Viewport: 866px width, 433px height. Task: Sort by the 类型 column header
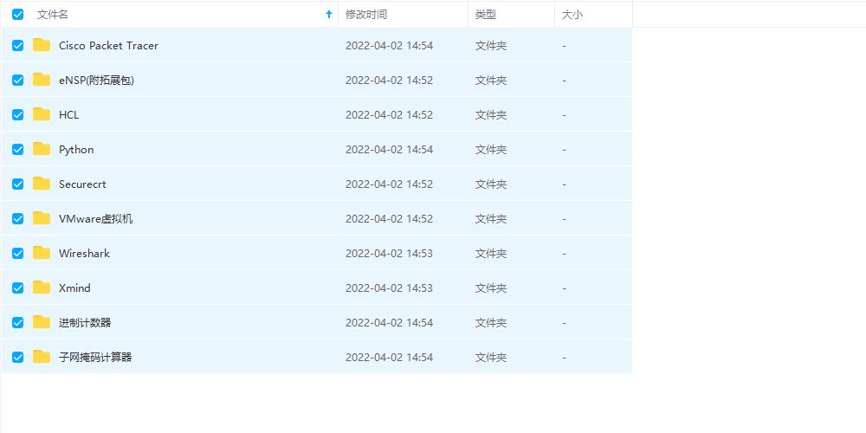pyautogui.click(x=486, y=15)
